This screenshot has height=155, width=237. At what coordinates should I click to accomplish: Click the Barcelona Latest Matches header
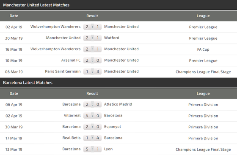[x=28, y=83]
